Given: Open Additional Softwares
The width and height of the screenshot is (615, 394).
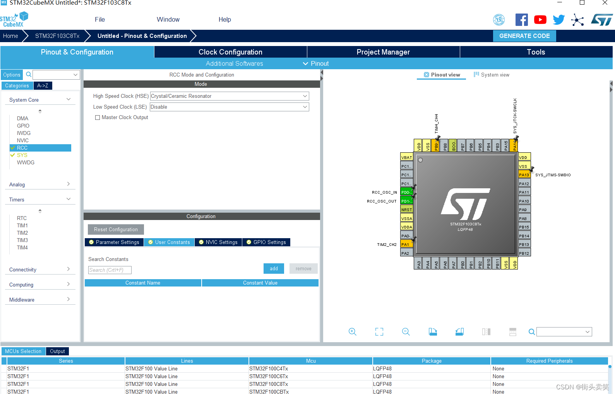Looking at the screenshot, I should (235, 63).
